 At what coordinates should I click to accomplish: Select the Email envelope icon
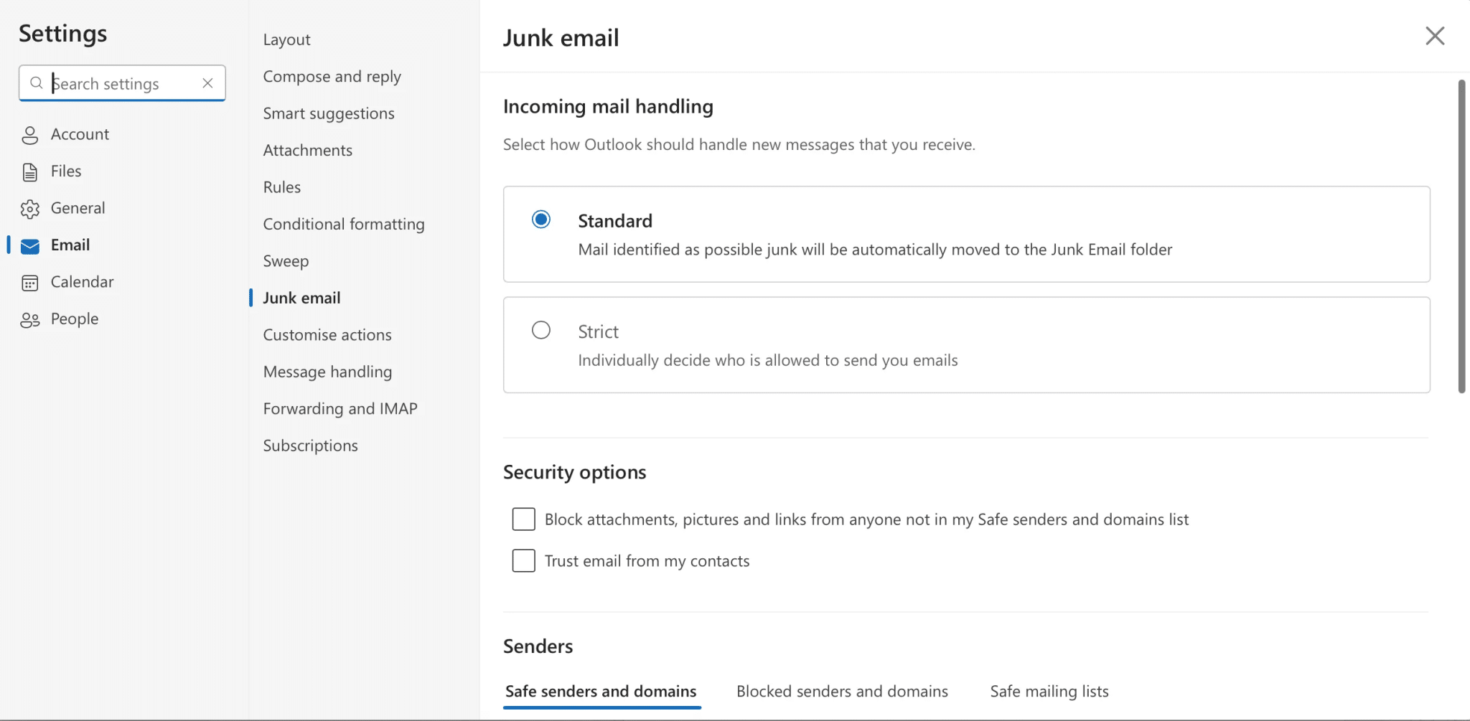(x=29, y=246)
